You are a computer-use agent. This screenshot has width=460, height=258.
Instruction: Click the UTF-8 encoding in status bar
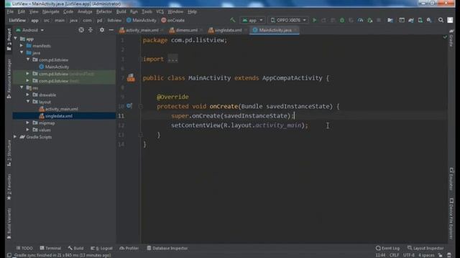pos(409,255)
